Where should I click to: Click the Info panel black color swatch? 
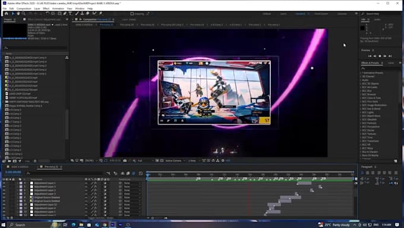pyautogui.click(x=362, y=28)
